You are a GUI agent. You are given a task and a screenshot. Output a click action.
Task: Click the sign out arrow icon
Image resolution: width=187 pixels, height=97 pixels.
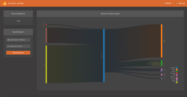tap(176, 3)
